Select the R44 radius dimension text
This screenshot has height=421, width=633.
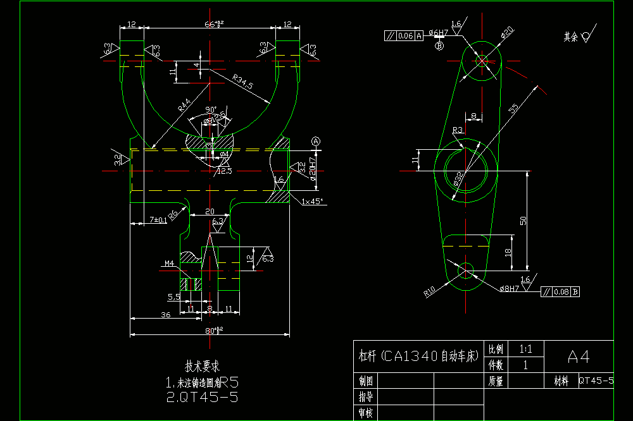(184, 105)
